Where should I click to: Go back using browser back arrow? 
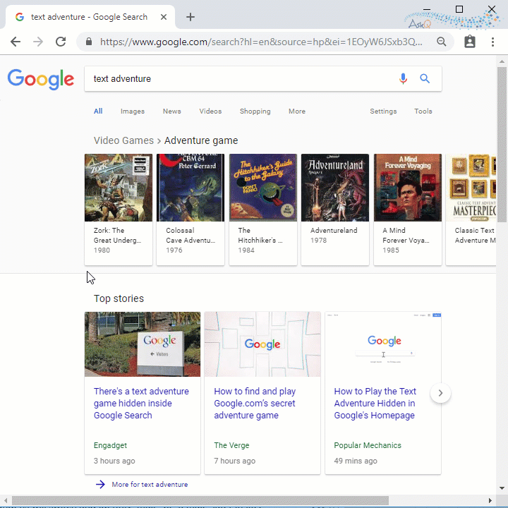pyautogui.click(x=16, y=42)
